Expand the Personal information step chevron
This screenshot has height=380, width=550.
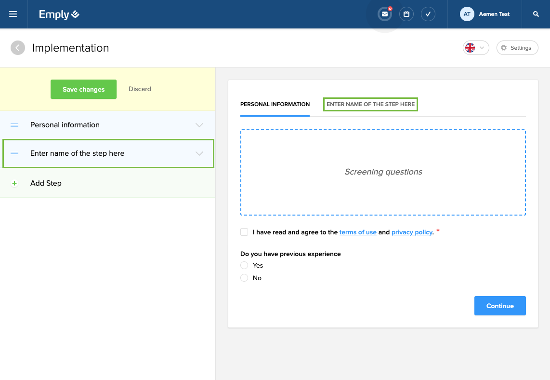[x=199, y=125]
